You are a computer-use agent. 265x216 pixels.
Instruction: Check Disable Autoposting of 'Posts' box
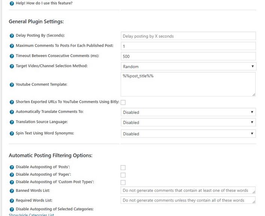pyautogui.click(x=123, y=167)
